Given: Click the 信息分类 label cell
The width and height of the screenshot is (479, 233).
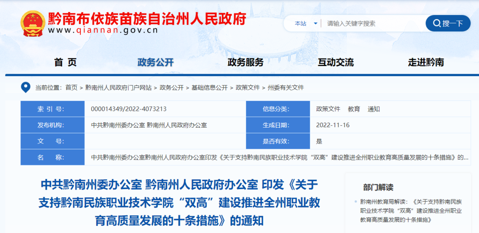Looking at the screenshot, I should pyautogui.click(x=278, y=109).
